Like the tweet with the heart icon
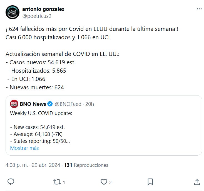 tap(104, 182)
